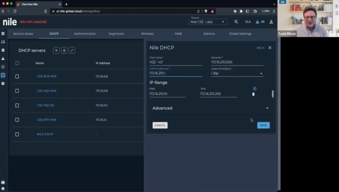Select the NILE DHCP row checkbox
The image size is (339, 192).
click(17, 134)
